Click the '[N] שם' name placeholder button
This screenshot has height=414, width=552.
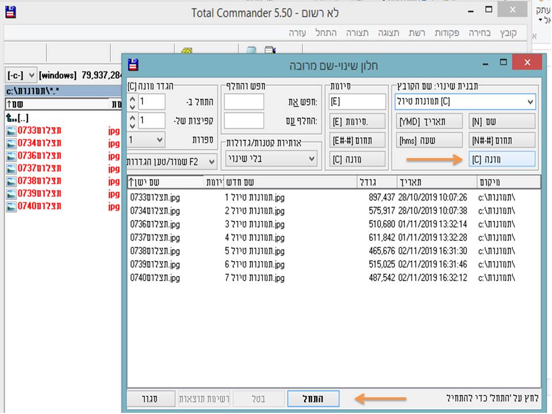(502, 121)
